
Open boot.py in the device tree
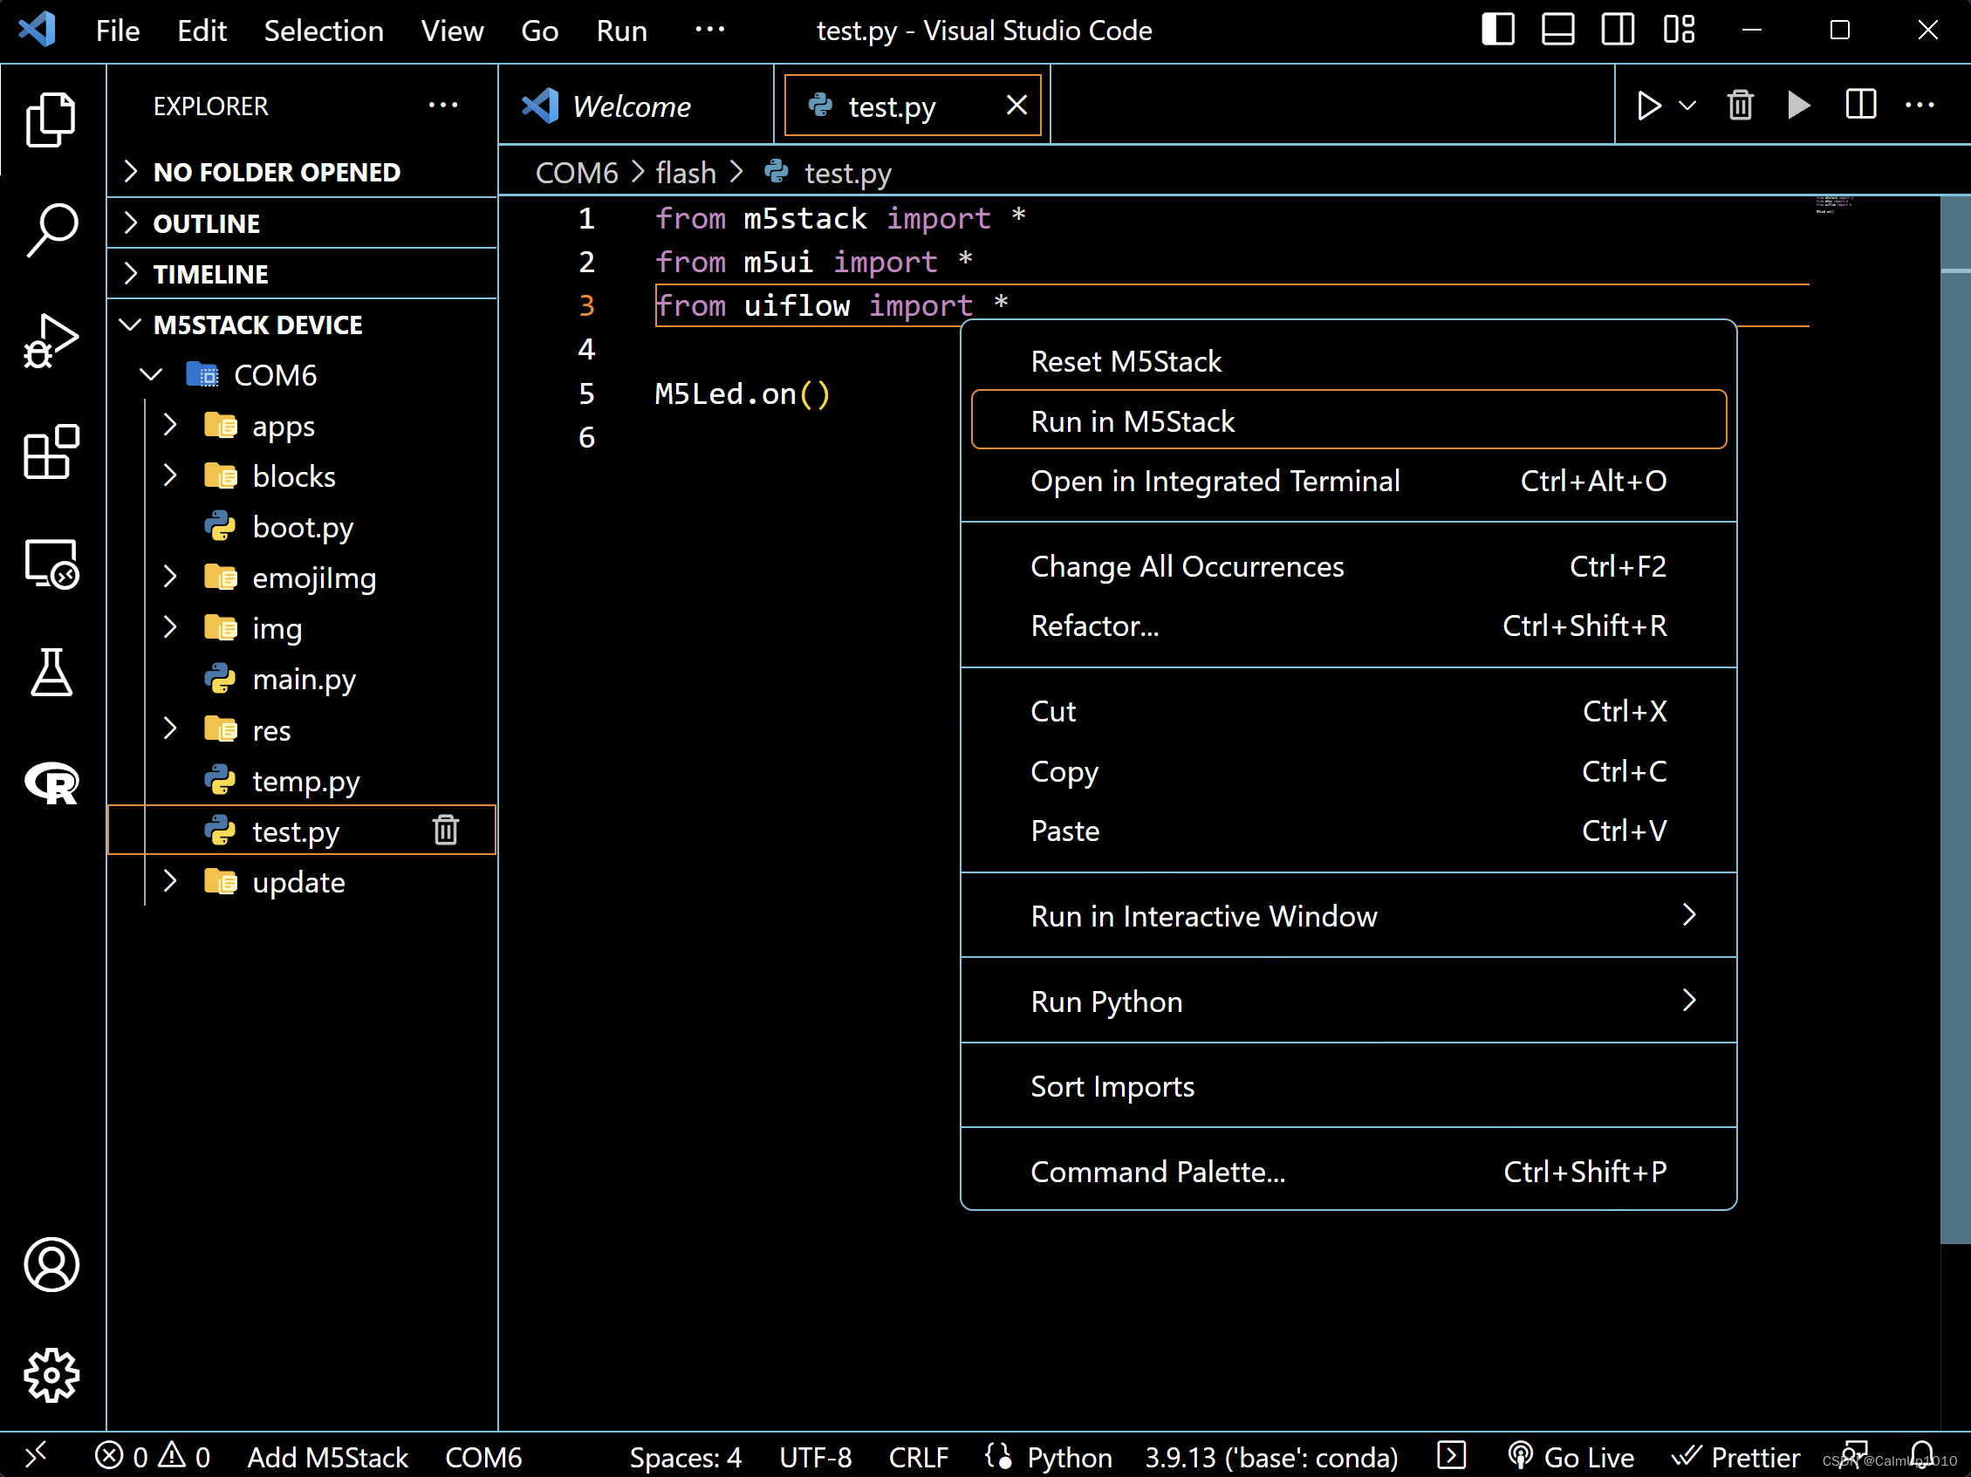(x=303, y=526)
